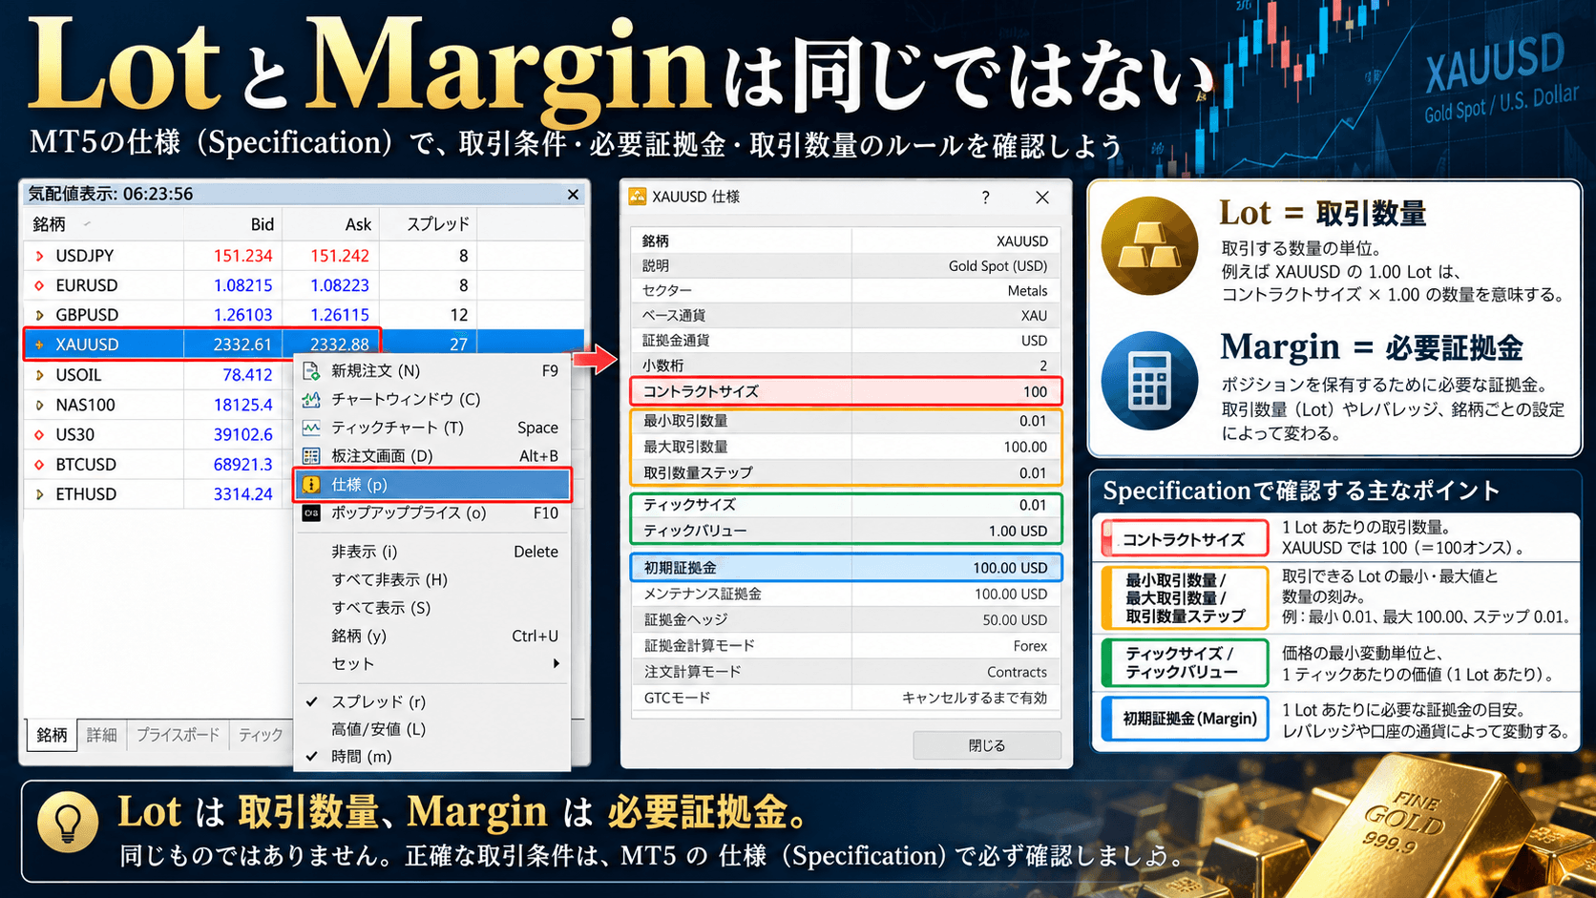Select the コントラクトサイズ row in the 仕様 dialog
Image resolution: width=1596 pixels, height=898 pixels.
point(846,391)
